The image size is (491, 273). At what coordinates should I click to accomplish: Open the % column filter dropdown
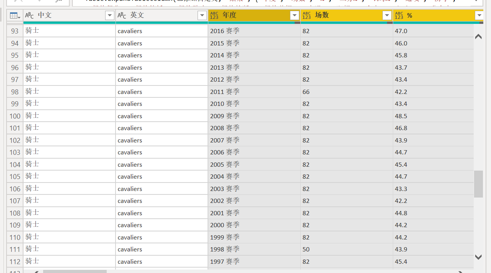(x=479, y=15)
